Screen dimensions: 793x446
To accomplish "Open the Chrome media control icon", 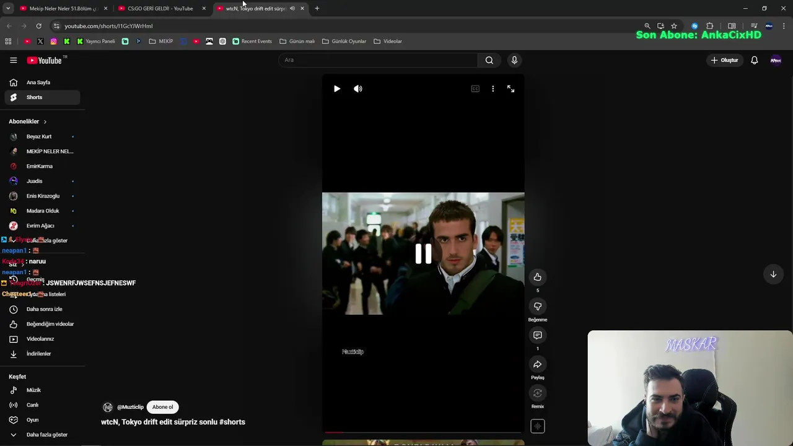I will [x=754, y=26].
